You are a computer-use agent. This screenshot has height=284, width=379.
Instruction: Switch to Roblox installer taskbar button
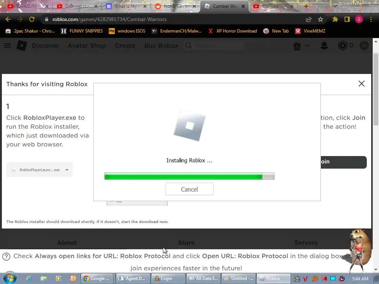point(274,278)
